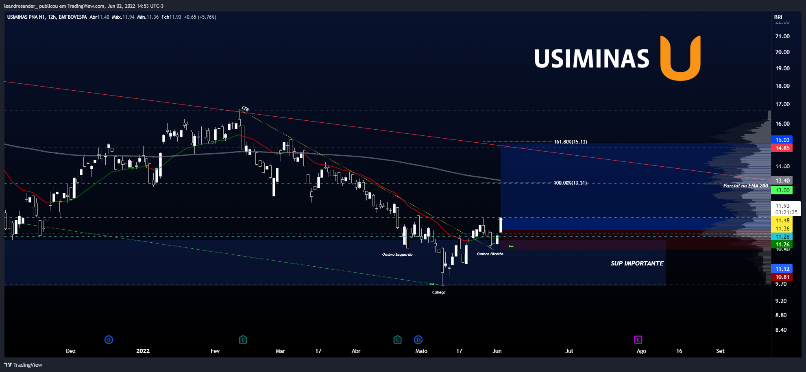Click the Cabeça label under the low
The height and width of the screenshot is (372, 806).
pyautogui.click(x=439, y=292)
